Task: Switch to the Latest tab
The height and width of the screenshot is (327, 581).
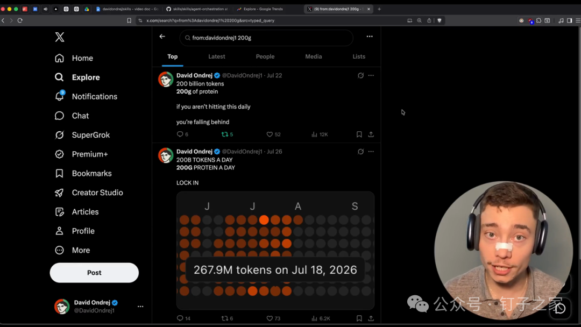Action: tap(217, 56)
